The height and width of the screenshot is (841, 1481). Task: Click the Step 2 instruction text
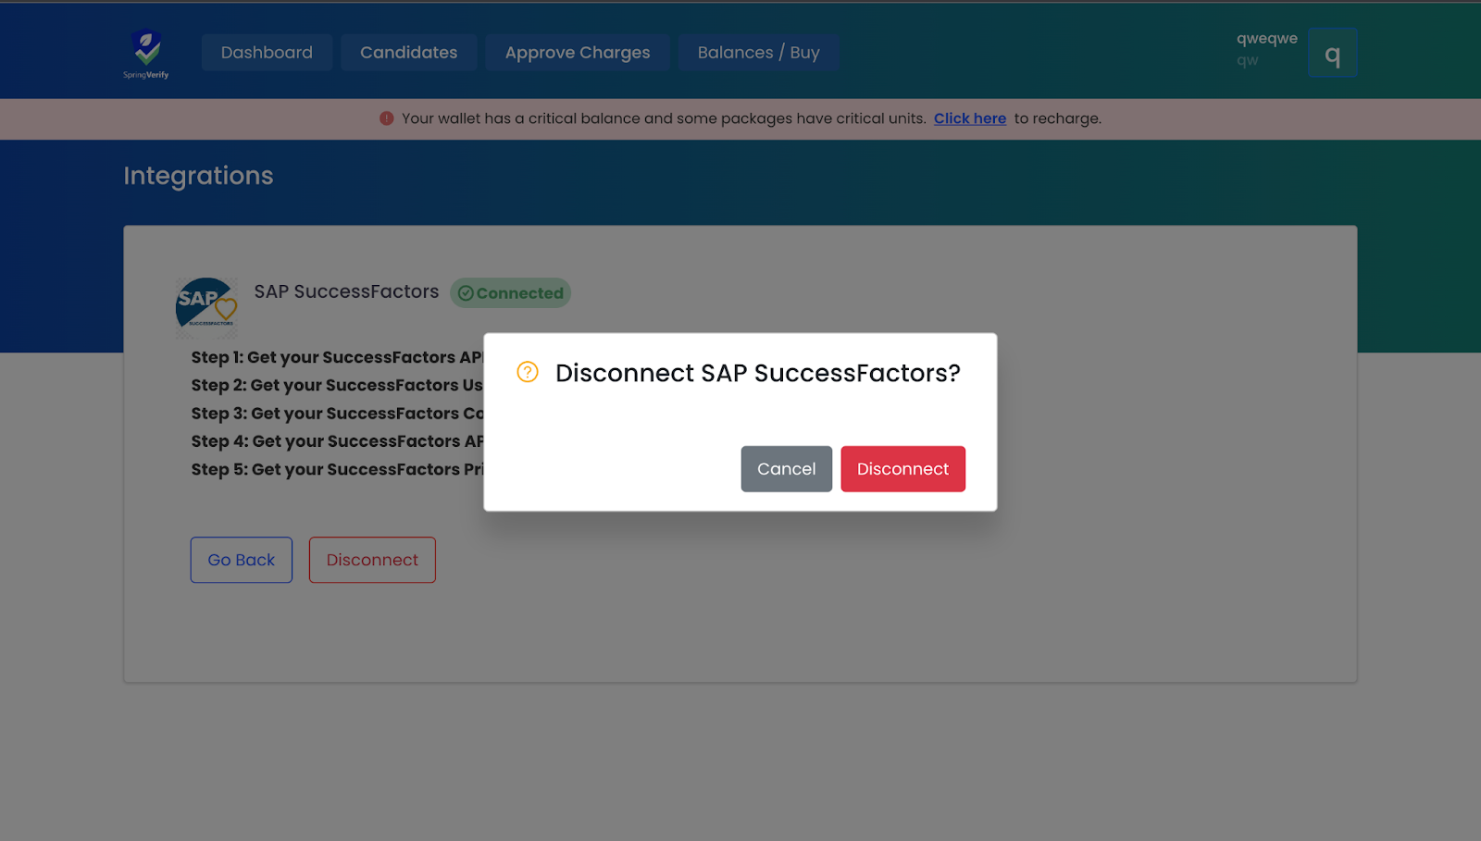click(337, 385)
